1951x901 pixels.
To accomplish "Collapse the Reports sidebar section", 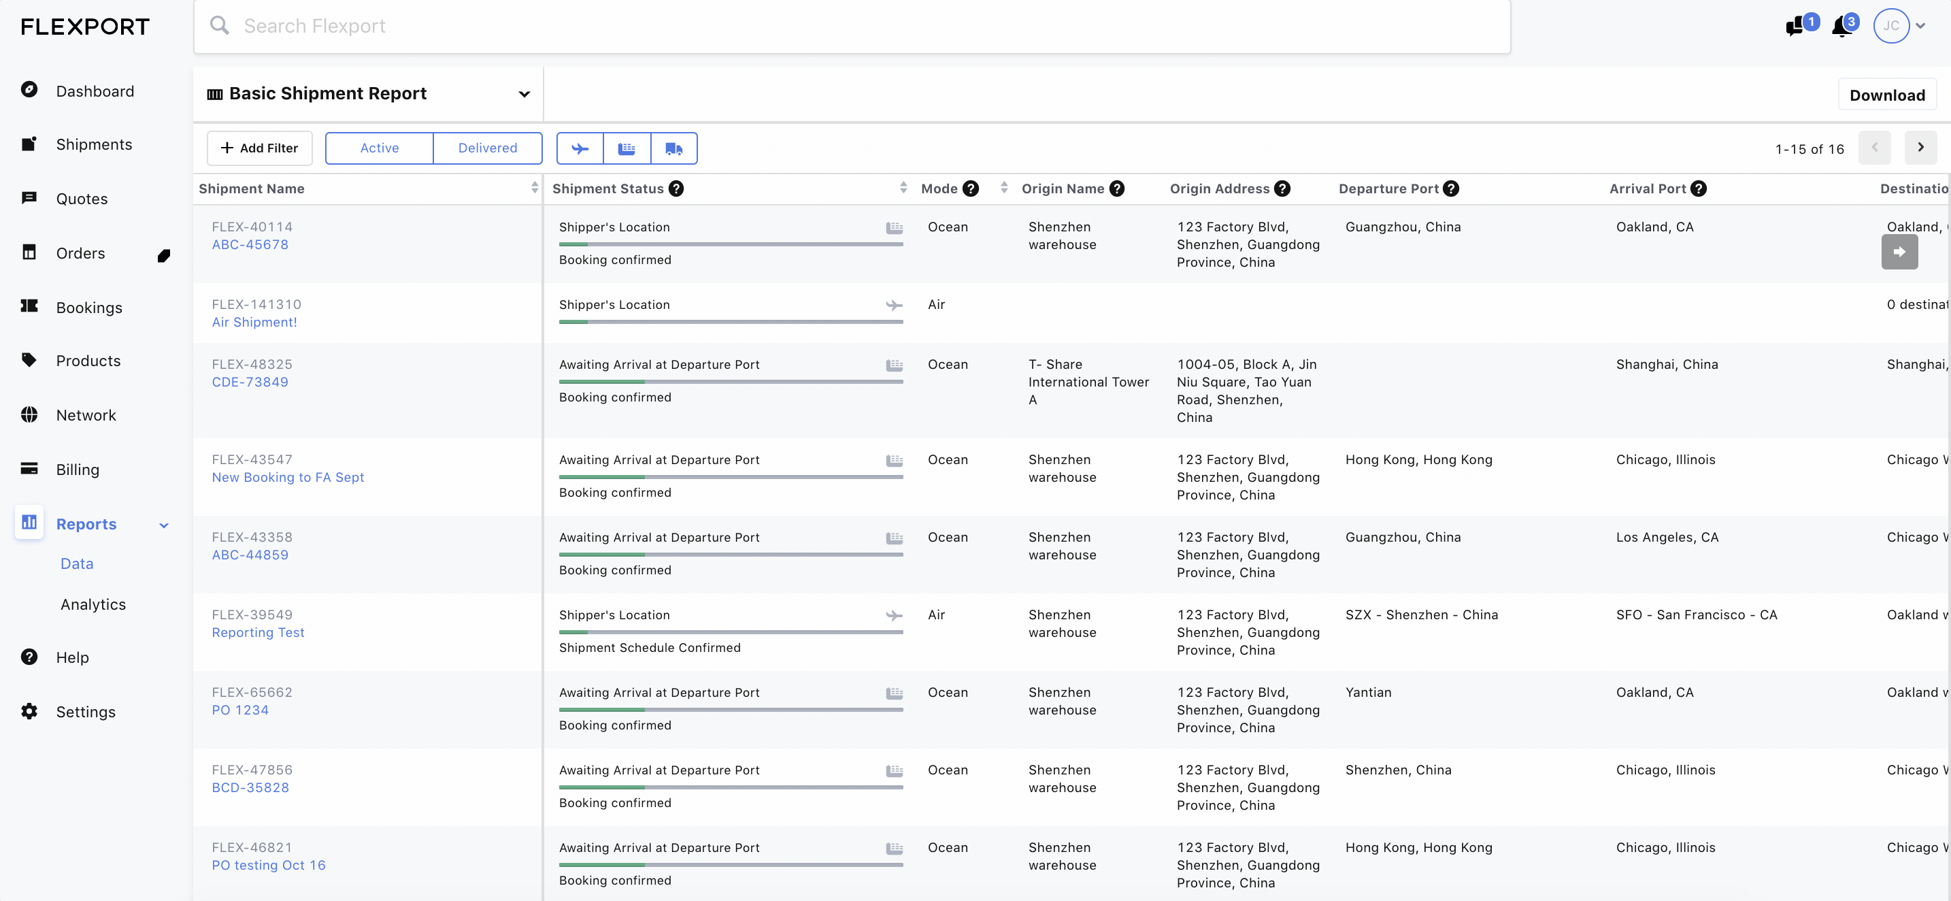I will [163, 525].
